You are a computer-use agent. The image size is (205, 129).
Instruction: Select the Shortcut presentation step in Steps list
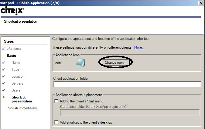click(22, 99)
